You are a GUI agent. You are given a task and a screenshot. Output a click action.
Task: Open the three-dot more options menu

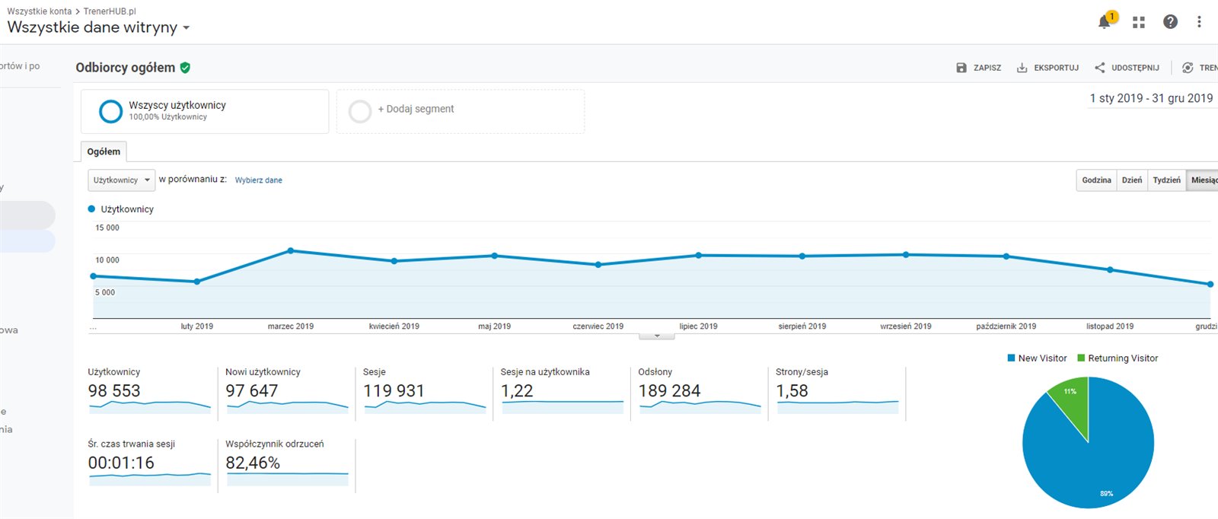[x=1199, y=22]
